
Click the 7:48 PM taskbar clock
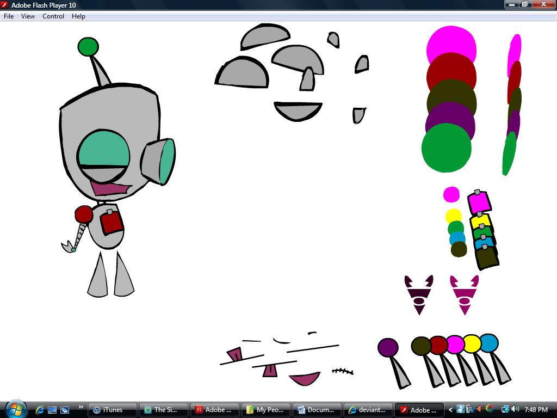tap(536, 410)
